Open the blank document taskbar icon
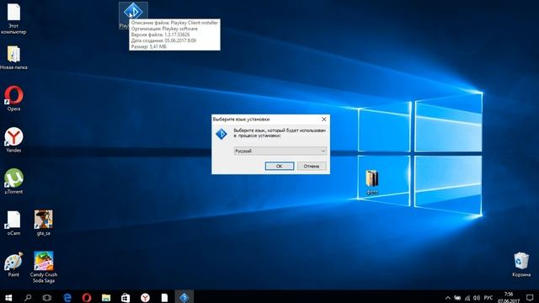Image resolution: width=539 pixels, height=303 pixels. tap(165, 297)
